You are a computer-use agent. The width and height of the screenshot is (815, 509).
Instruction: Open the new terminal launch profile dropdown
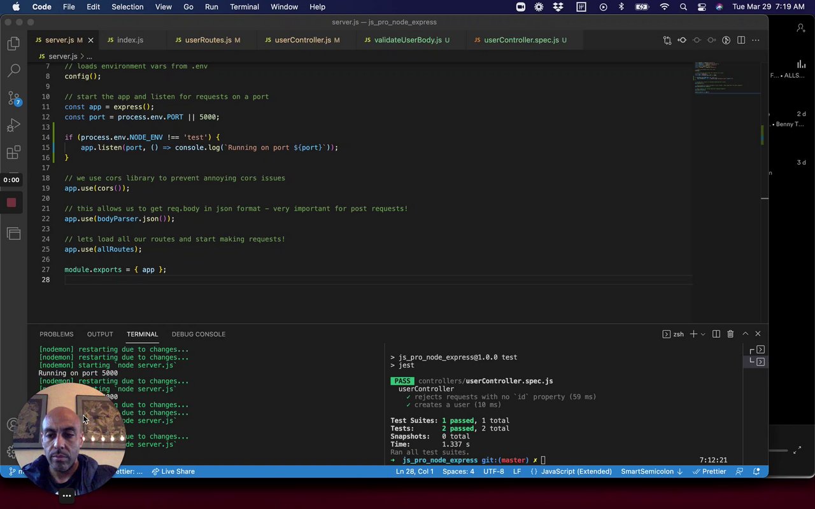703,334
